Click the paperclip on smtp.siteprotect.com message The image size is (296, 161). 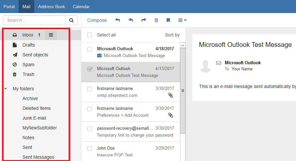tap(171, 95)
